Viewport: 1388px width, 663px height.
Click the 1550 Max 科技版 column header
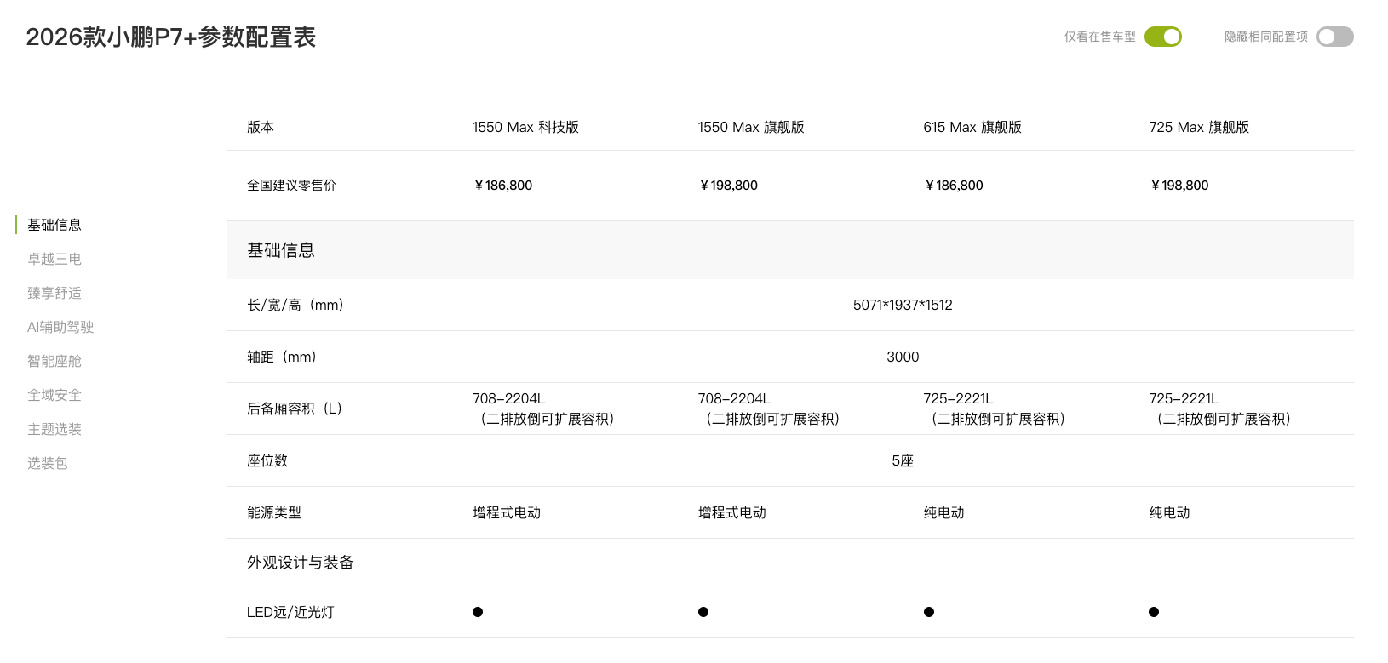tap(525, 127)
